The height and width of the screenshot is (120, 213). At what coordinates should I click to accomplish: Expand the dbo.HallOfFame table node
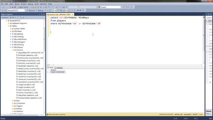click(x=11, y=39)
